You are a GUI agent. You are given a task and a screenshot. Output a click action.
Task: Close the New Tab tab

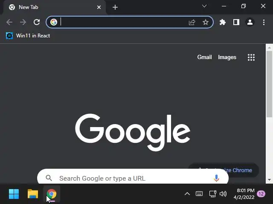coord(99,7)
